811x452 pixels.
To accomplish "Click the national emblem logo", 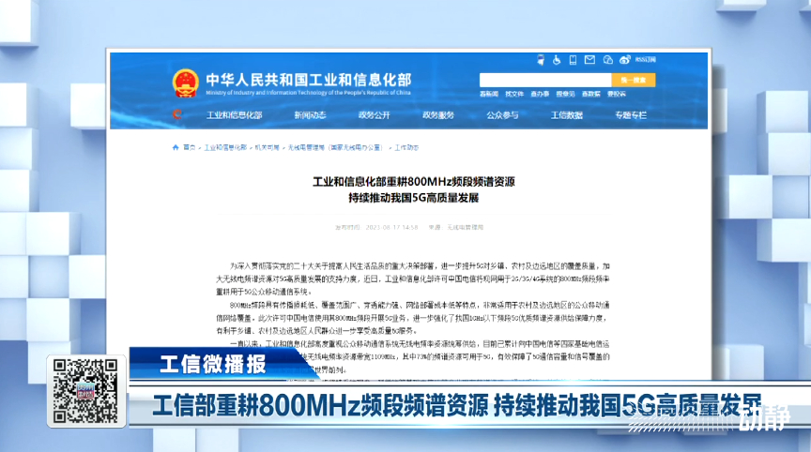I will [185, 83].
